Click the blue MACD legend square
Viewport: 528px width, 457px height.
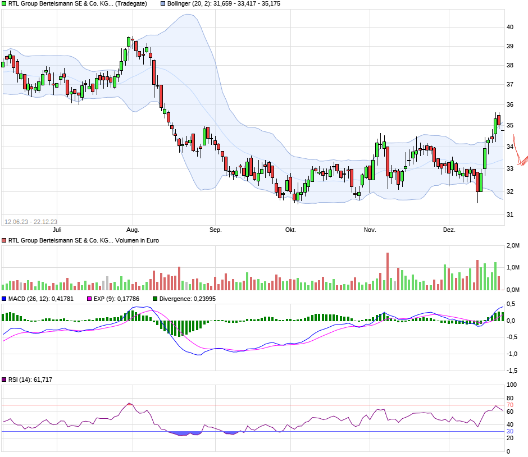[x=4, y=299]
